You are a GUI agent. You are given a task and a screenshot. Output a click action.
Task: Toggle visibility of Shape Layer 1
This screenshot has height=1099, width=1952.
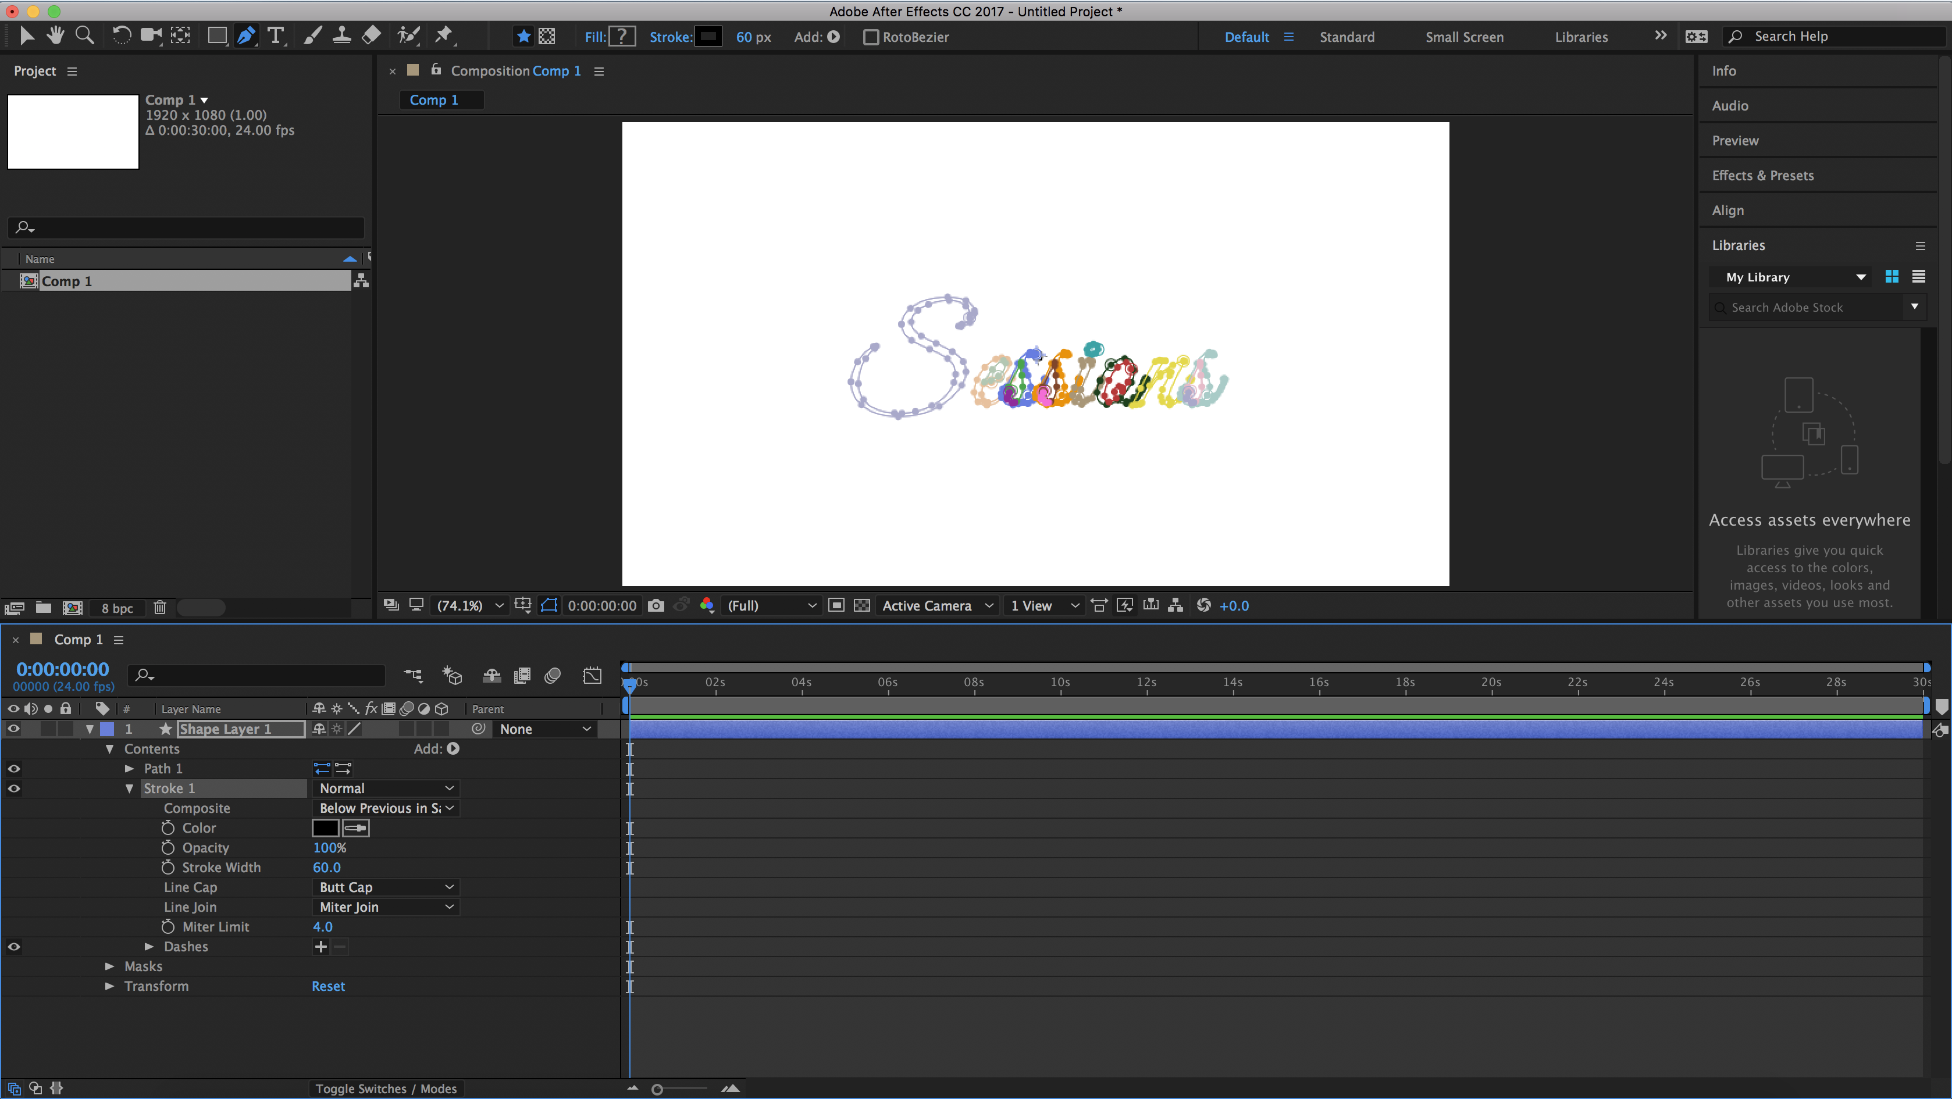point(13,728)
